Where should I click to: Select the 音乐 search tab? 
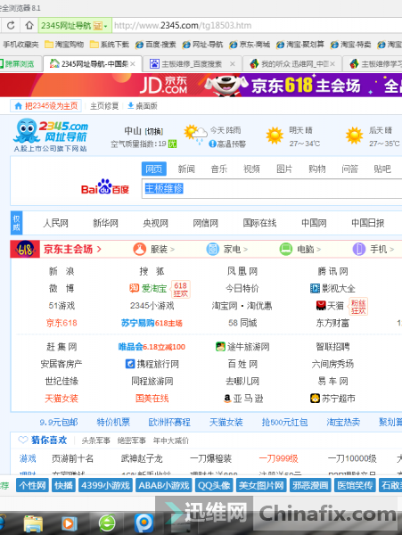(x=219, y=169)
